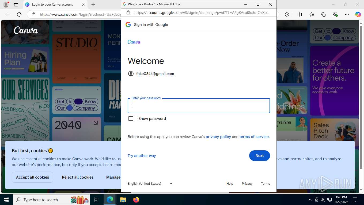Tick the Show password checkbox
This screenshot has height=205, width=364.
(x=131, y=119)
